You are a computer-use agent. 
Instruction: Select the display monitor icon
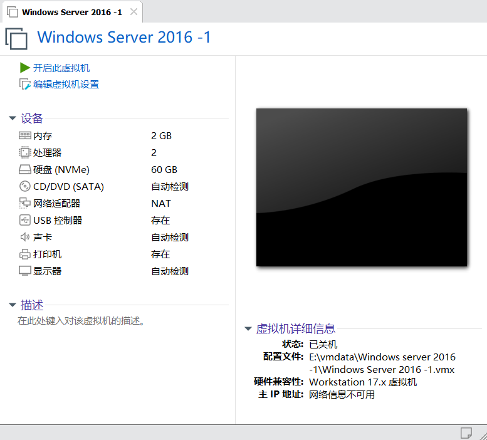click(25, 271)
